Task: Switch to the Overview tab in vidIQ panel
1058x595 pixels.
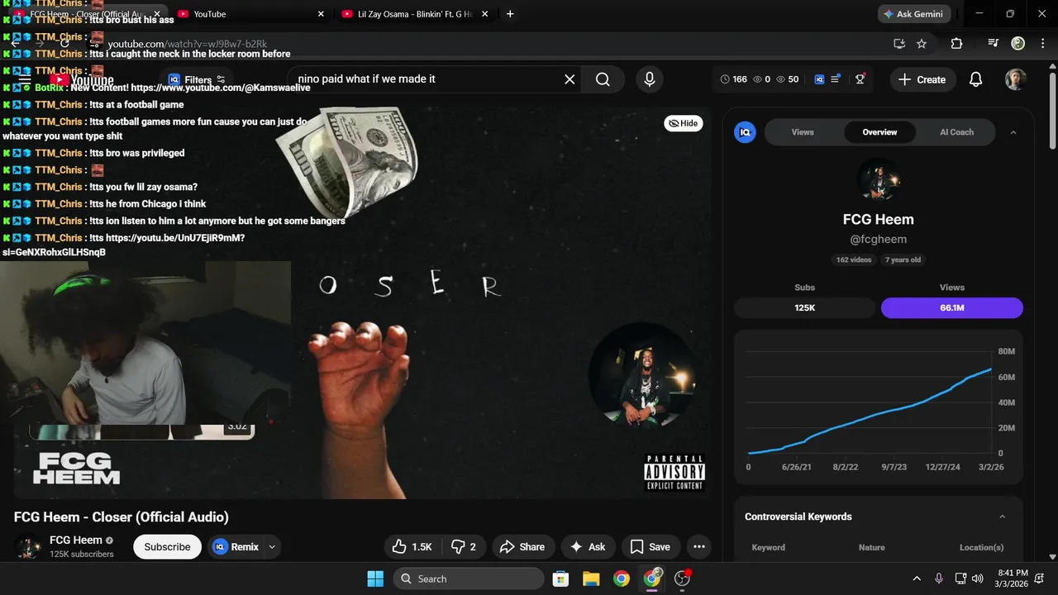Action: [x=879, y=132]
